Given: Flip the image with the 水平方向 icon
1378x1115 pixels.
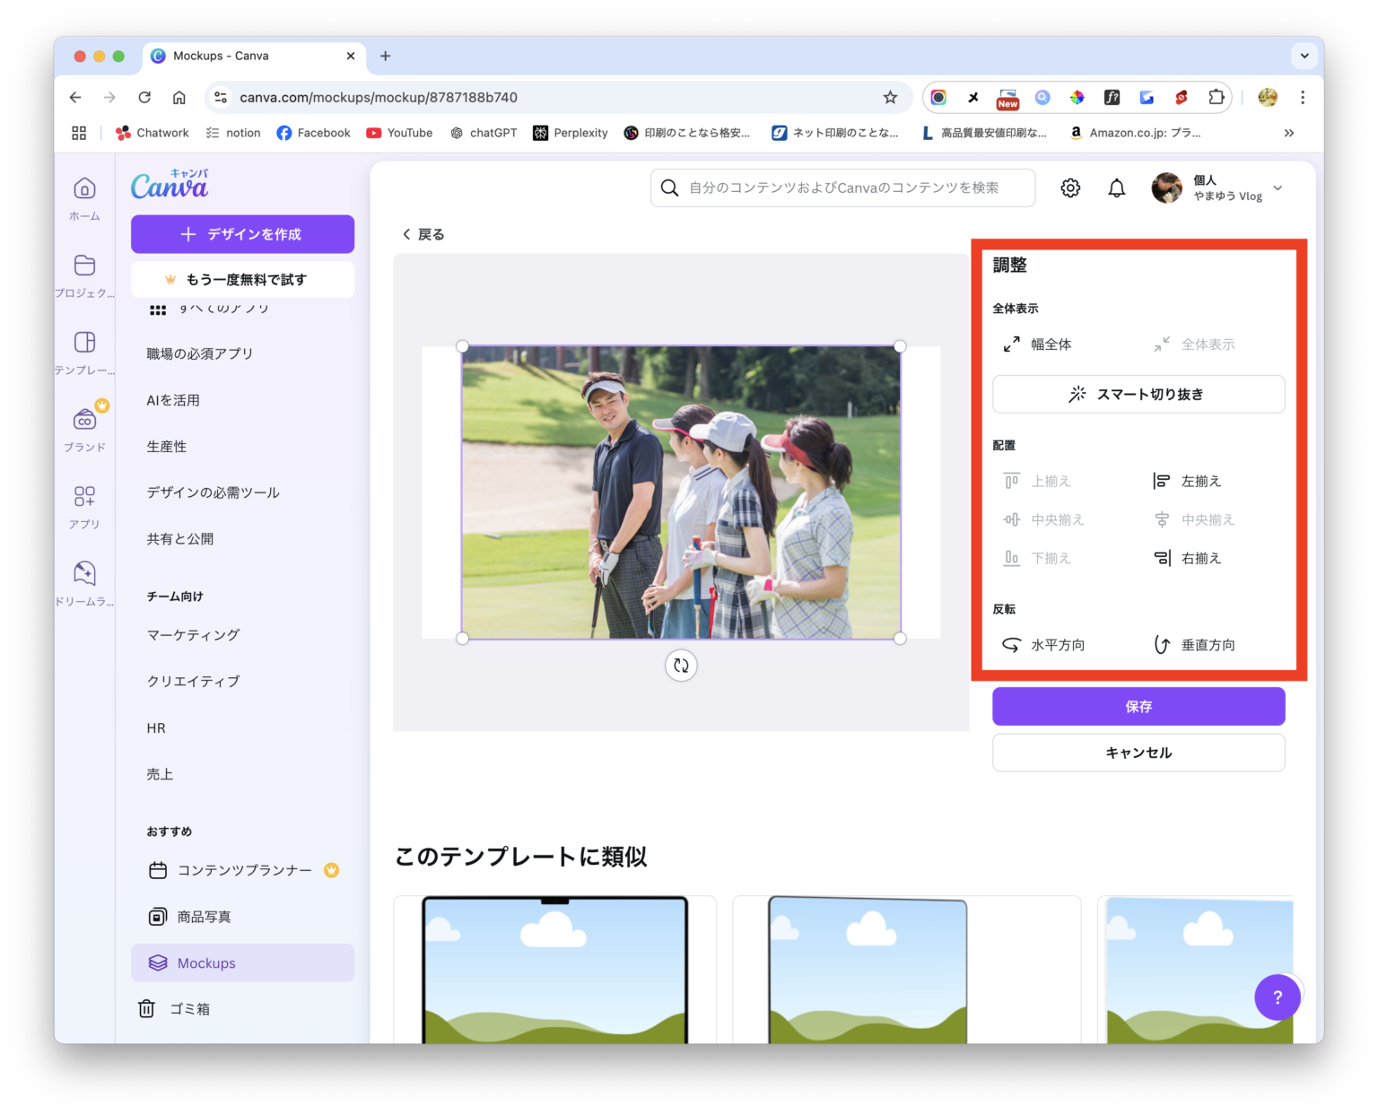Looking at the screenshot, I should tap(1011, 644).
